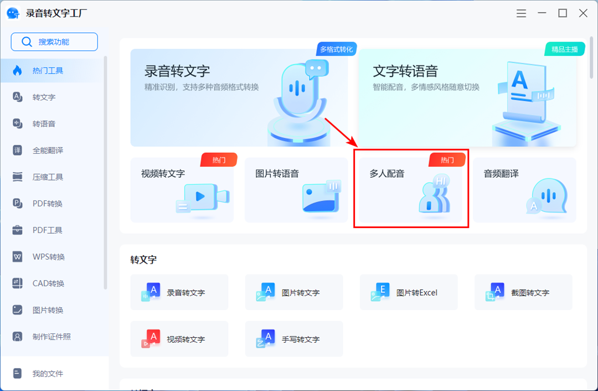Select the 截图转文字 screenshot-to-text tool

pyautogui.click(x=523, y=292)
